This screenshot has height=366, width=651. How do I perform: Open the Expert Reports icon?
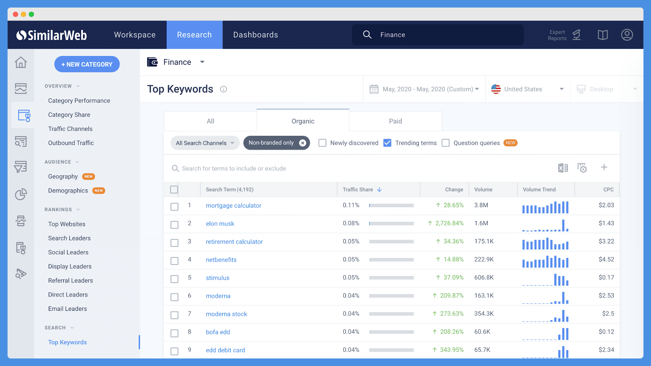coord(577,35)
